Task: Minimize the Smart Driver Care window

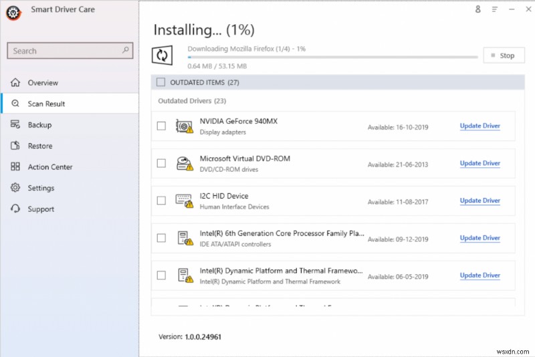Action: click(x=512, y=9)
